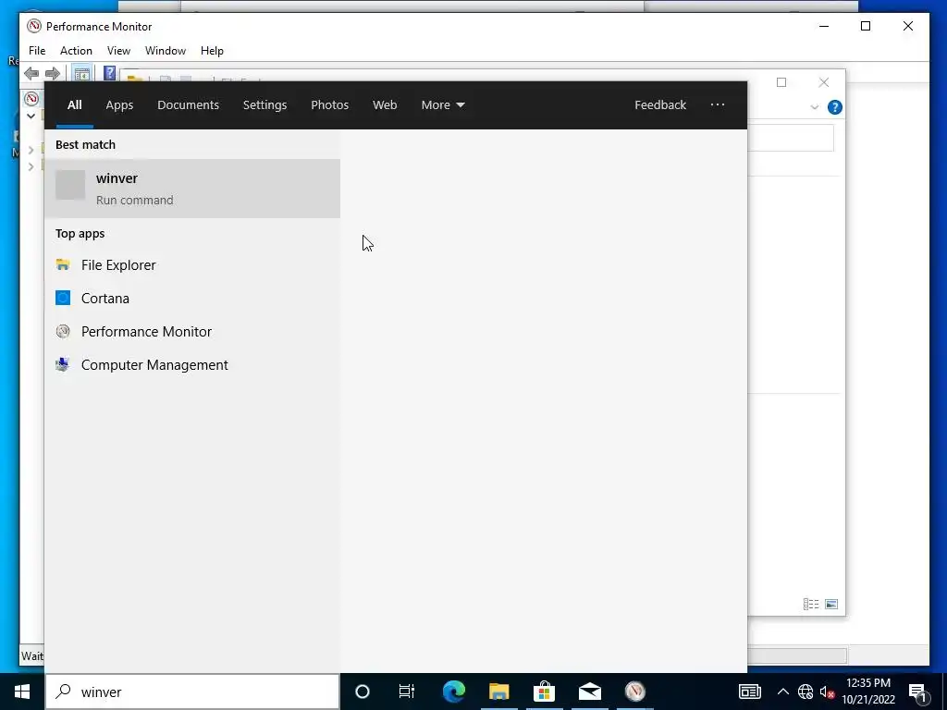Go forward in Performance Monitor toolbar

tap(53, 74)
